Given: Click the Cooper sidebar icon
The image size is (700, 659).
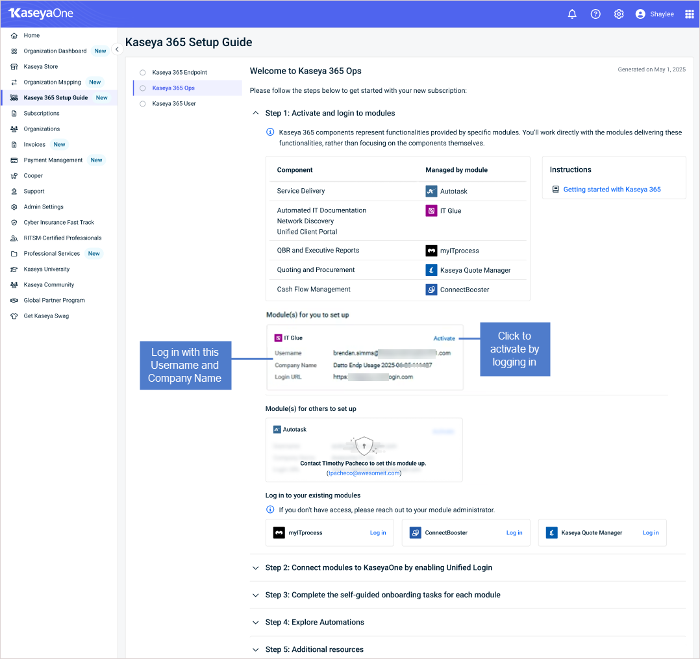Looking at the screenshot, I should pos(14,176).
